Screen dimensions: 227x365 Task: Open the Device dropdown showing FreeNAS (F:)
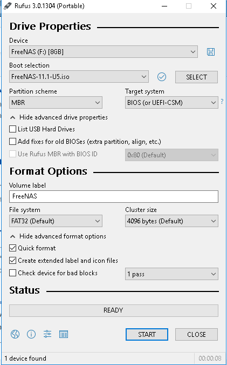[104, 52]
